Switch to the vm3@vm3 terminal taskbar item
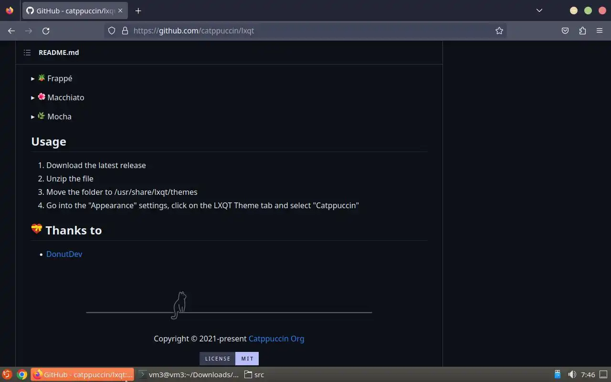This screenshot has width=611, height=382. click(189, 375)
